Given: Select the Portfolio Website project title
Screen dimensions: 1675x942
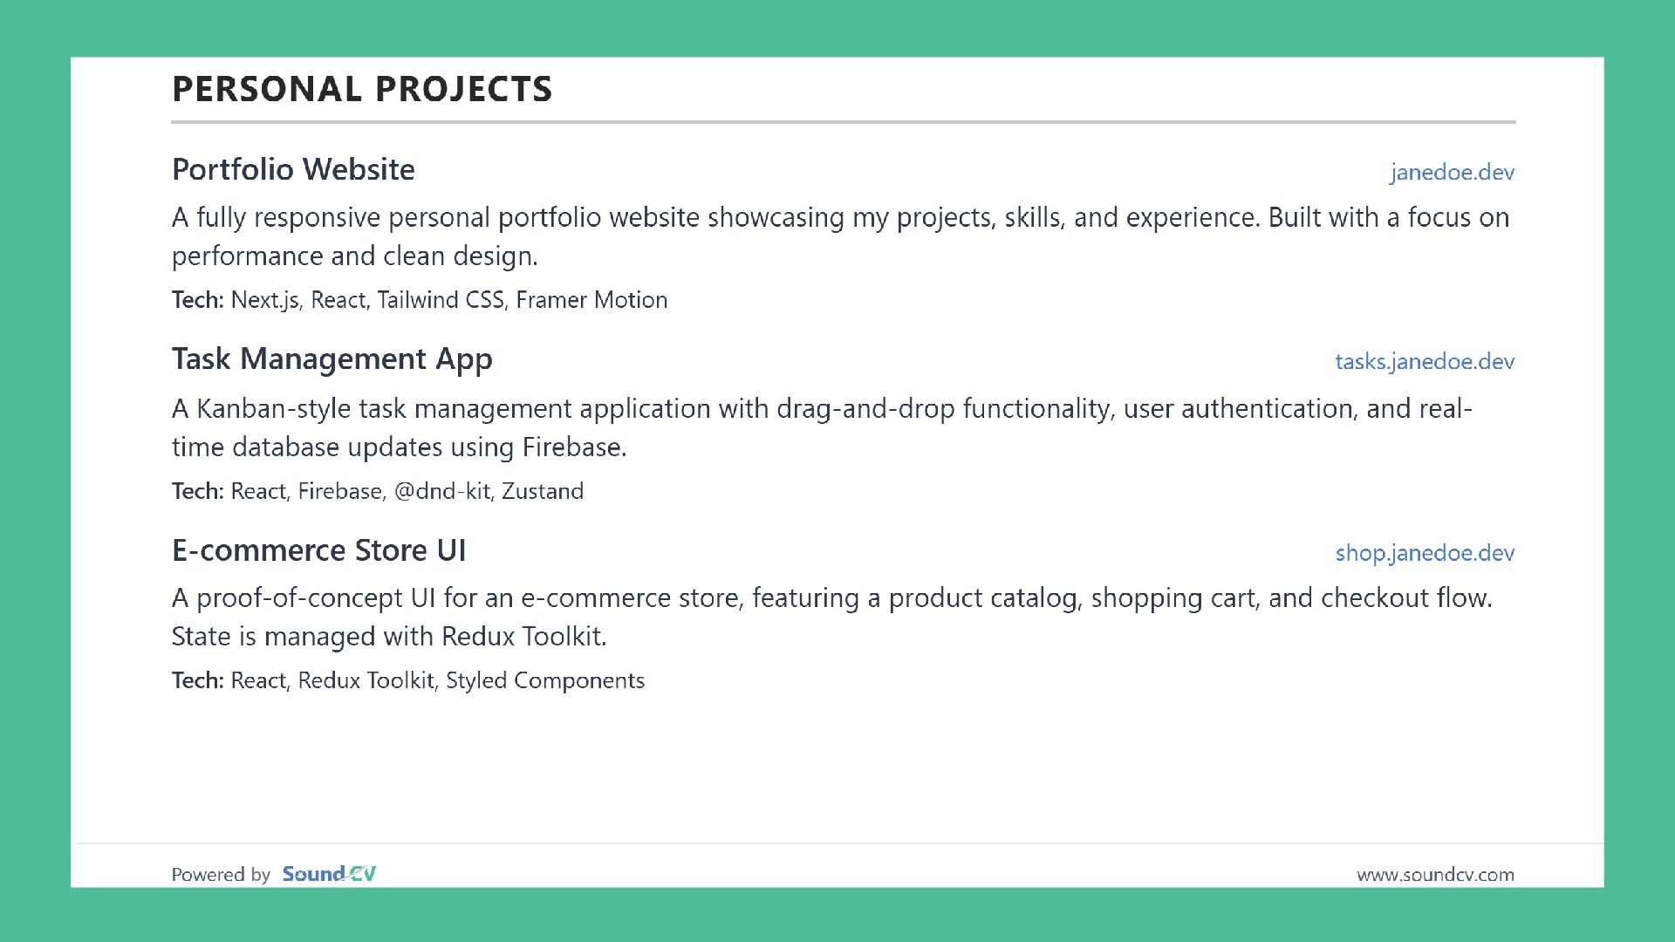Looking at the screenshot, I should pyautogui.click(x=293, y=169).
